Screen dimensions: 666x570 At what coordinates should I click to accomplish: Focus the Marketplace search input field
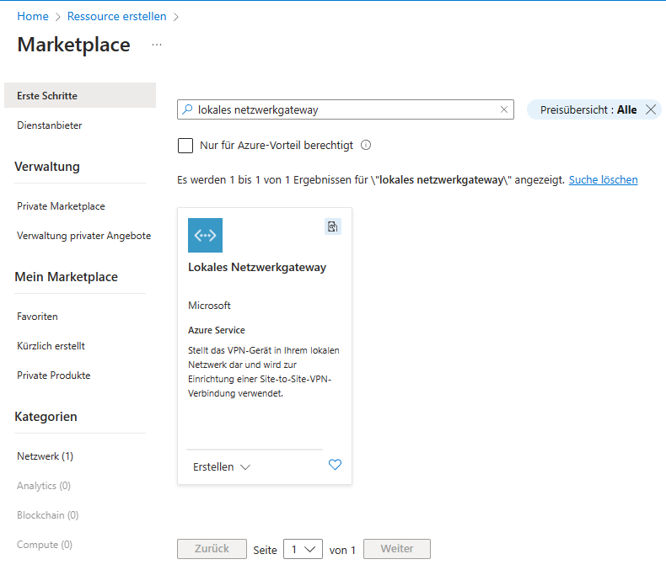coord(346,109)
